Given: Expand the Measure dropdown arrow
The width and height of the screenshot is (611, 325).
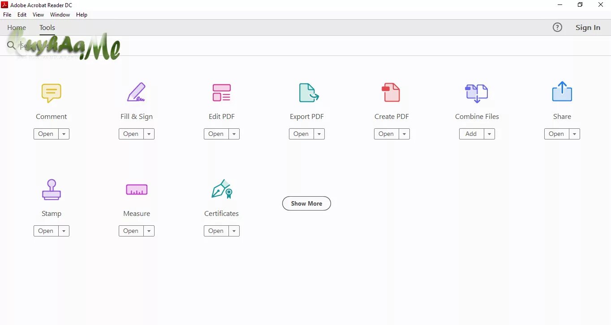Looking at the screenshot, I should tap(149, 231).
